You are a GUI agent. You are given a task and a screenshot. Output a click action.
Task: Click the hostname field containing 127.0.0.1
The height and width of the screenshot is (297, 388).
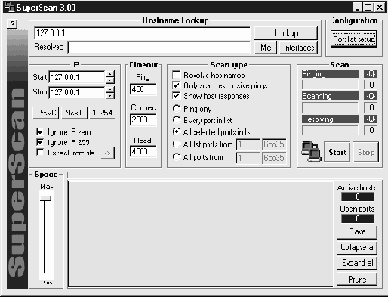pos(142,33)
